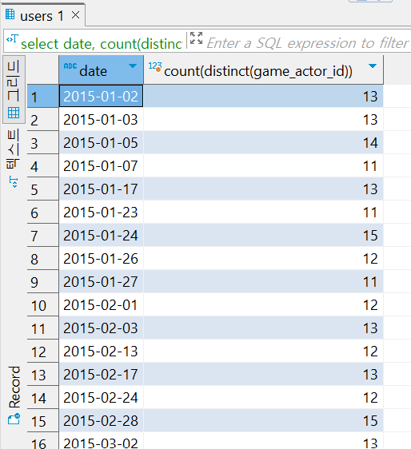The height and width of the screenshot is (449, 411).
Task: Select the 2015-01-26 date cell
Action: [x=102, y=258]
